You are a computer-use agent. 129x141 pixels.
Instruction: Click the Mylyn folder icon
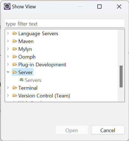(x=15, y=49)
